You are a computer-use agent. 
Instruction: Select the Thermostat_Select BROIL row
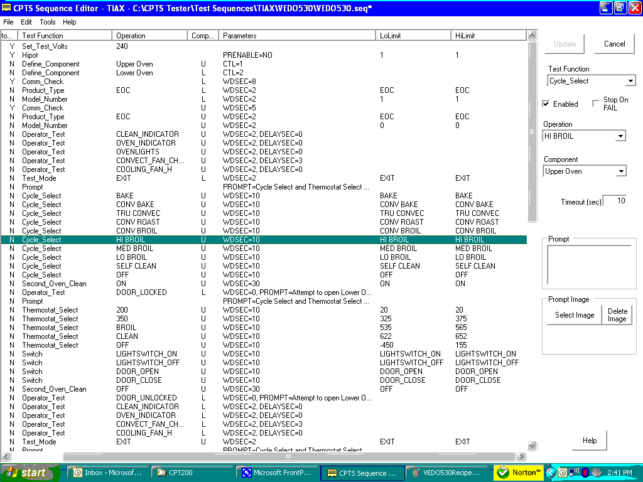click(x=264, y=328)
